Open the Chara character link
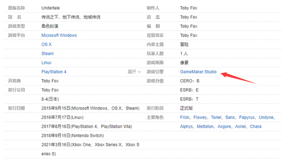This screenshot has width=290, height=163. (x=256, y=126)
